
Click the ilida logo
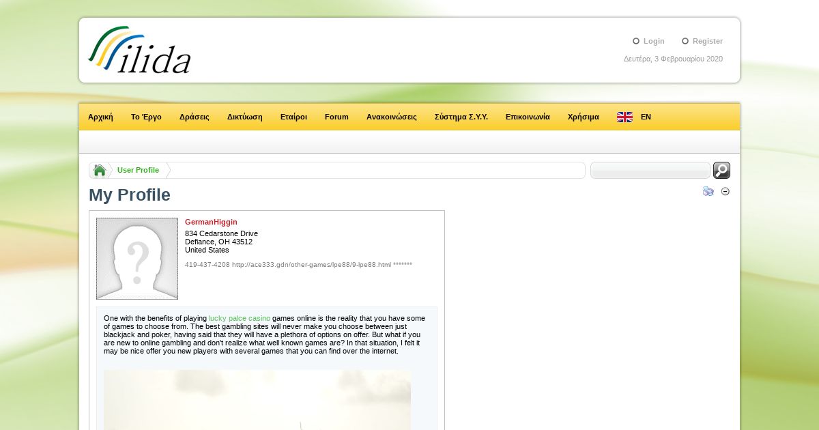[x=139, y=50]
